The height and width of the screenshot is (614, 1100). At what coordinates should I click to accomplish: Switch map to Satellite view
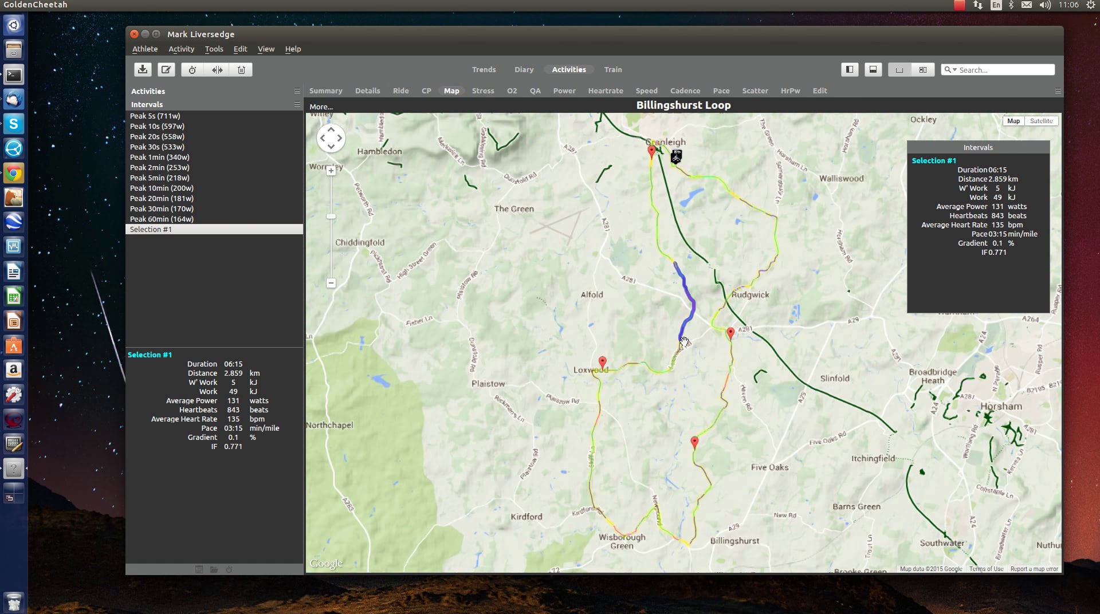[x=1041, y=121]
